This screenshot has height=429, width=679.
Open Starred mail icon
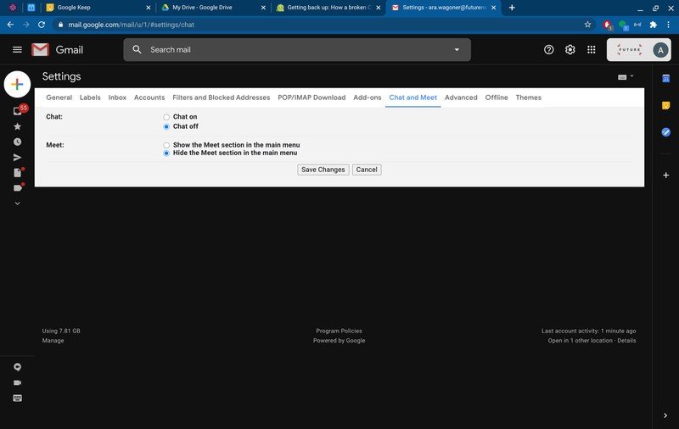pyautogui.click(x=17, y=126)
